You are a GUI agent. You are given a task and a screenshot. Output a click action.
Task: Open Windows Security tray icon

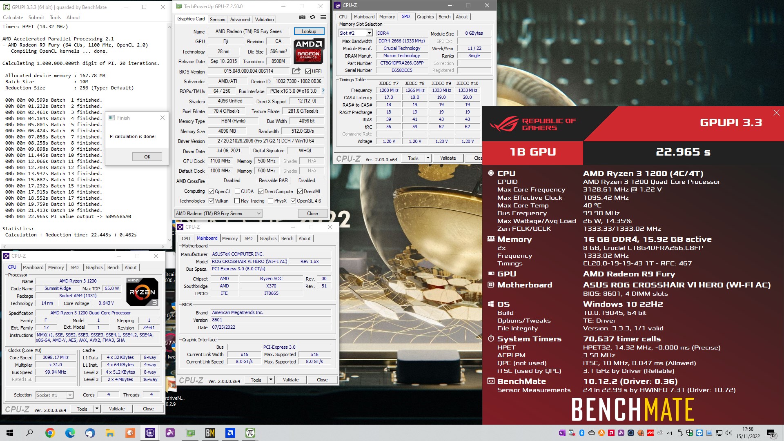690,433
